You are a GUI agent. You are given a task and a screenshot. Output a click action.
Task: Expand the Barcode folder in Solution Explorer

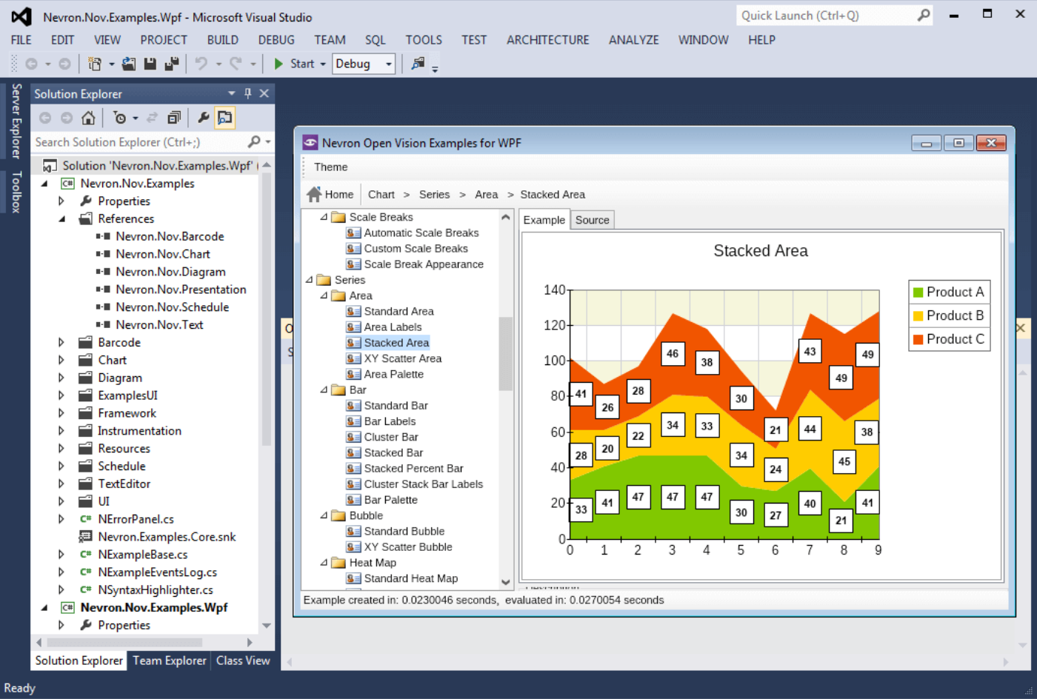point(61,343)
